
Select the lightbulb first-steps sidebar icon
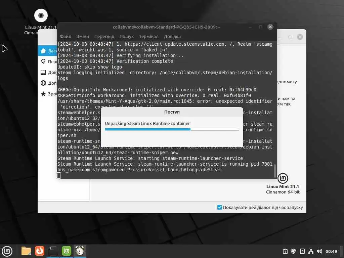[x=43, y=61]
